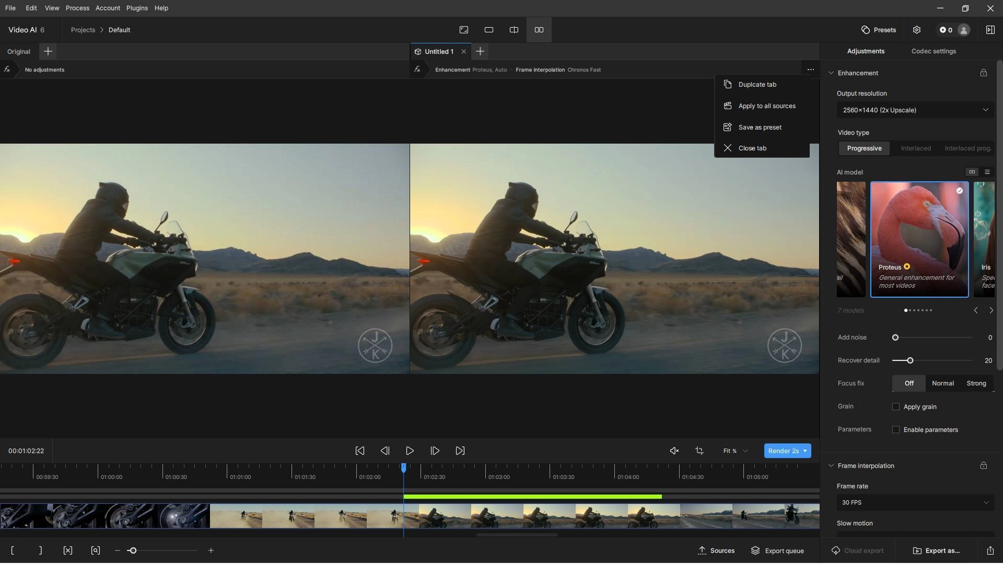Go to Projects breadcrumb
This screenshot has width=1003, height=564.
83,30
